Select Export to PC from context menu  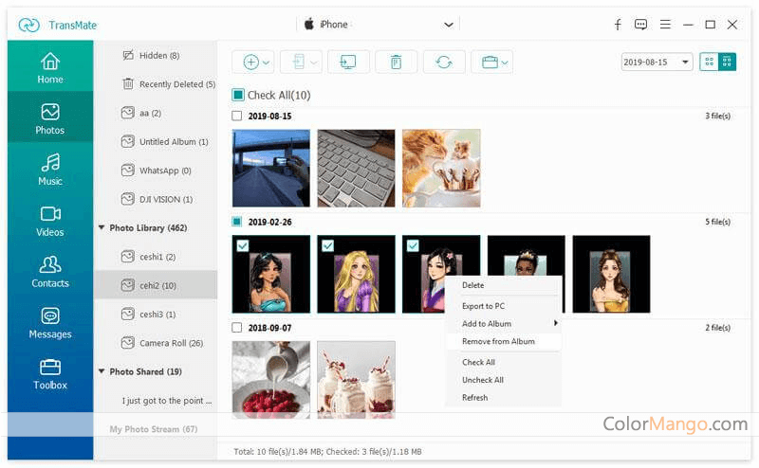coord(483,306)
